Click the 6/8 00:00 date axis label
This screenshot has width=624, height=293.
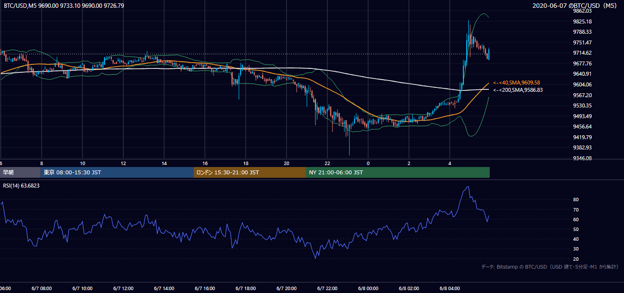click(368, 289)
